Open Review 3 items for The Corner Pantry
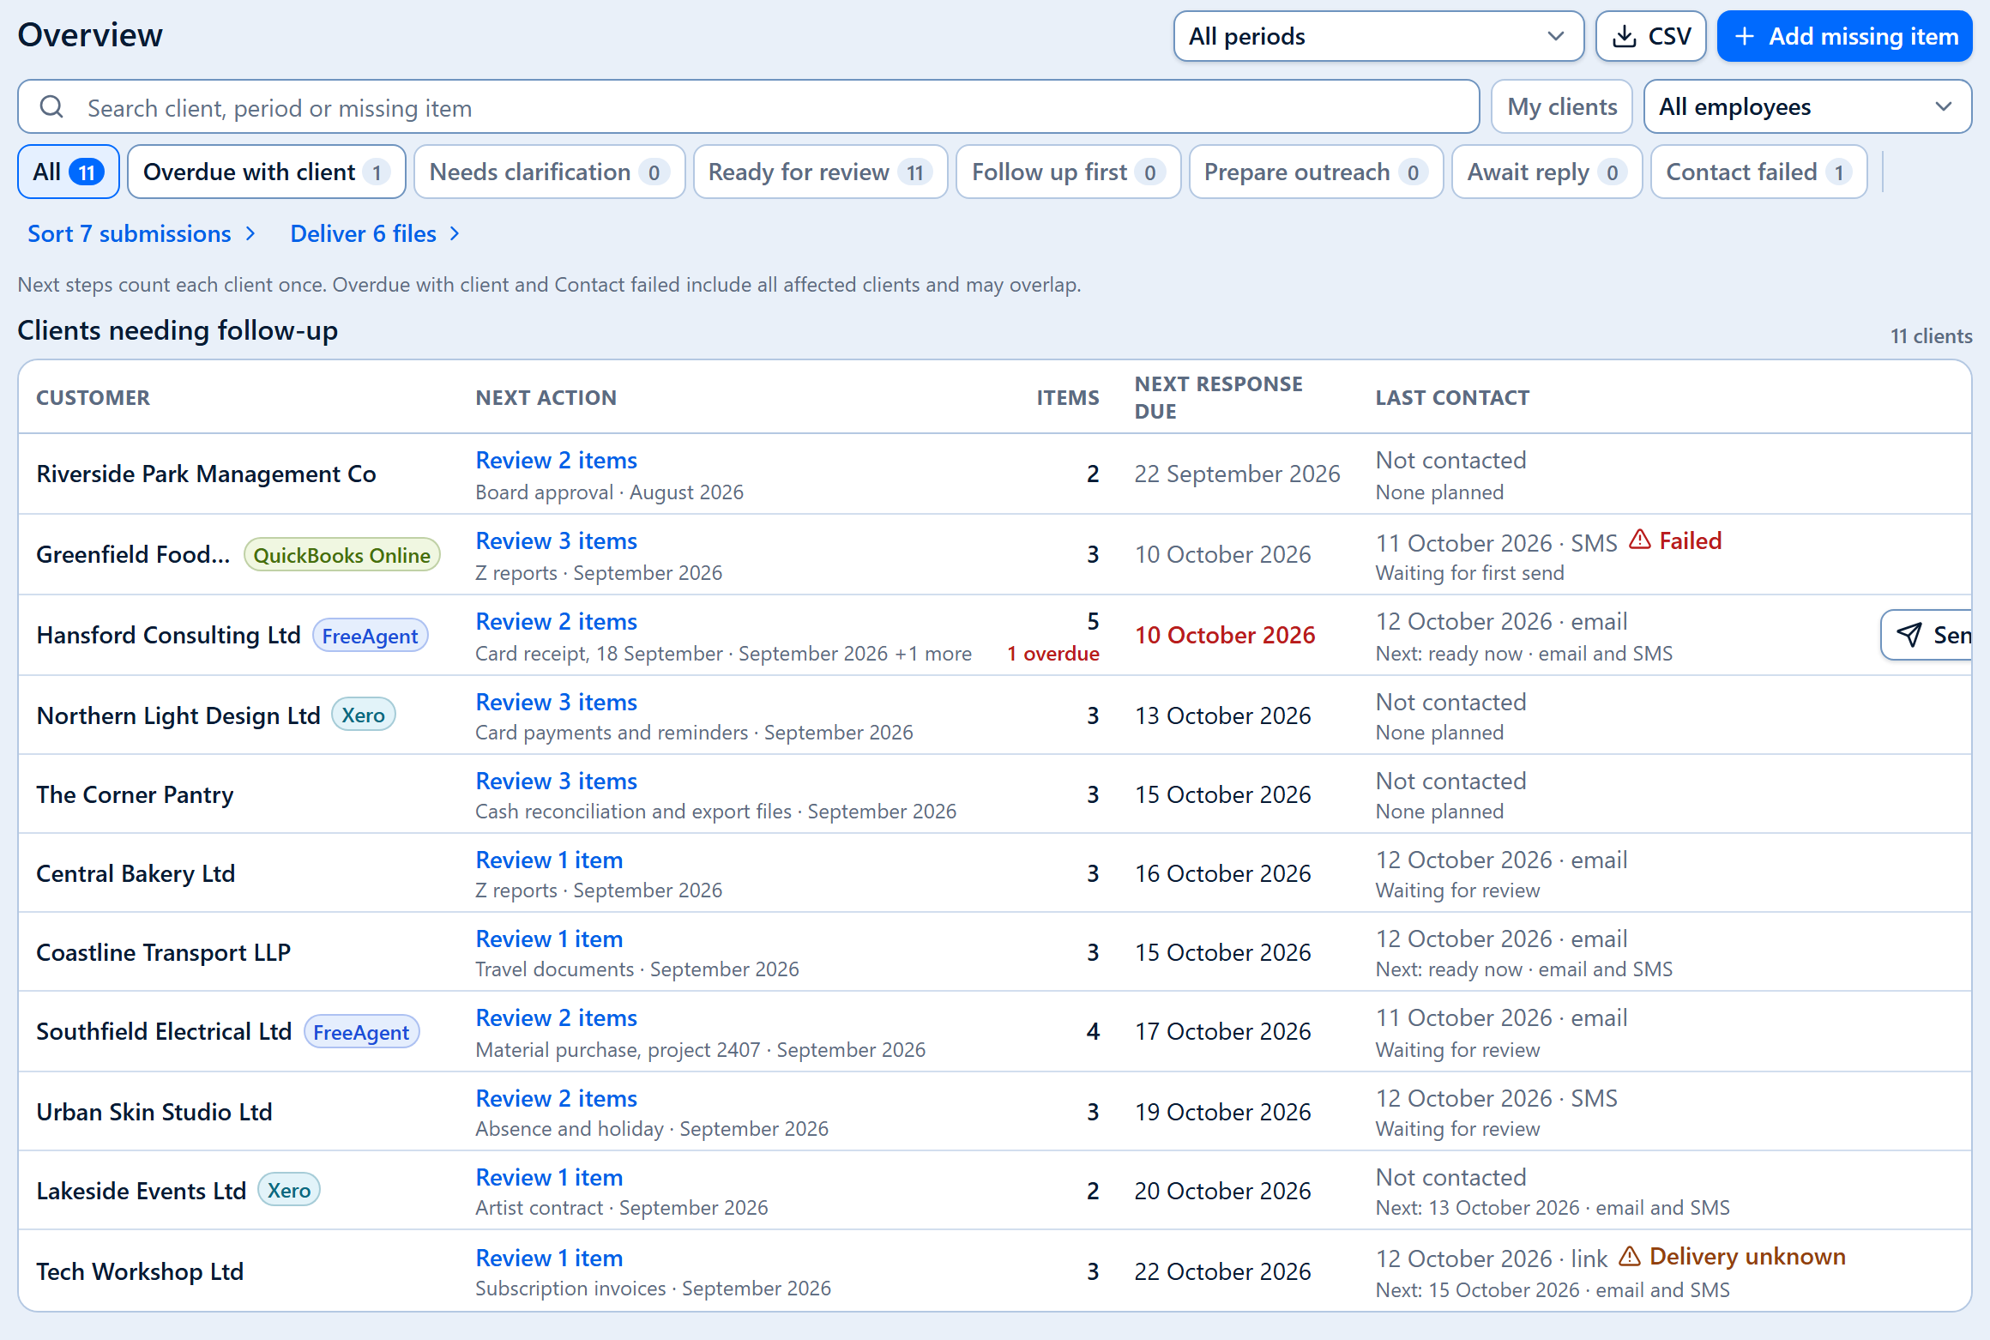Screen dimensions: 1990x1340 (556, 781)
